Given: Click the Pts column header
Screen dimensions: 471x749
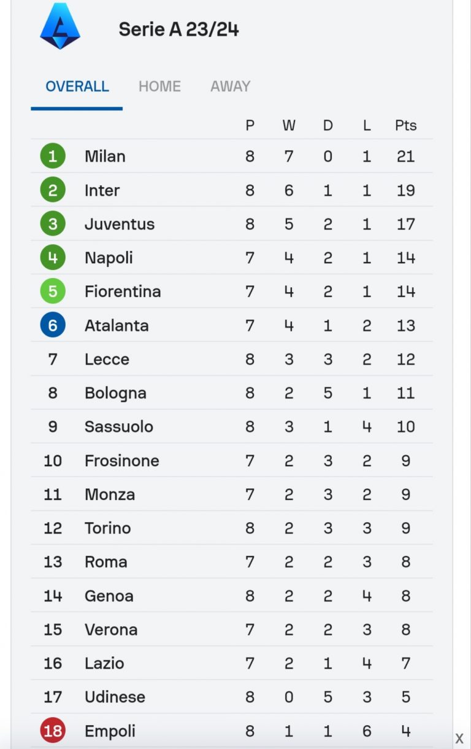Looking at the screenshot, I should tap(405, 126).
